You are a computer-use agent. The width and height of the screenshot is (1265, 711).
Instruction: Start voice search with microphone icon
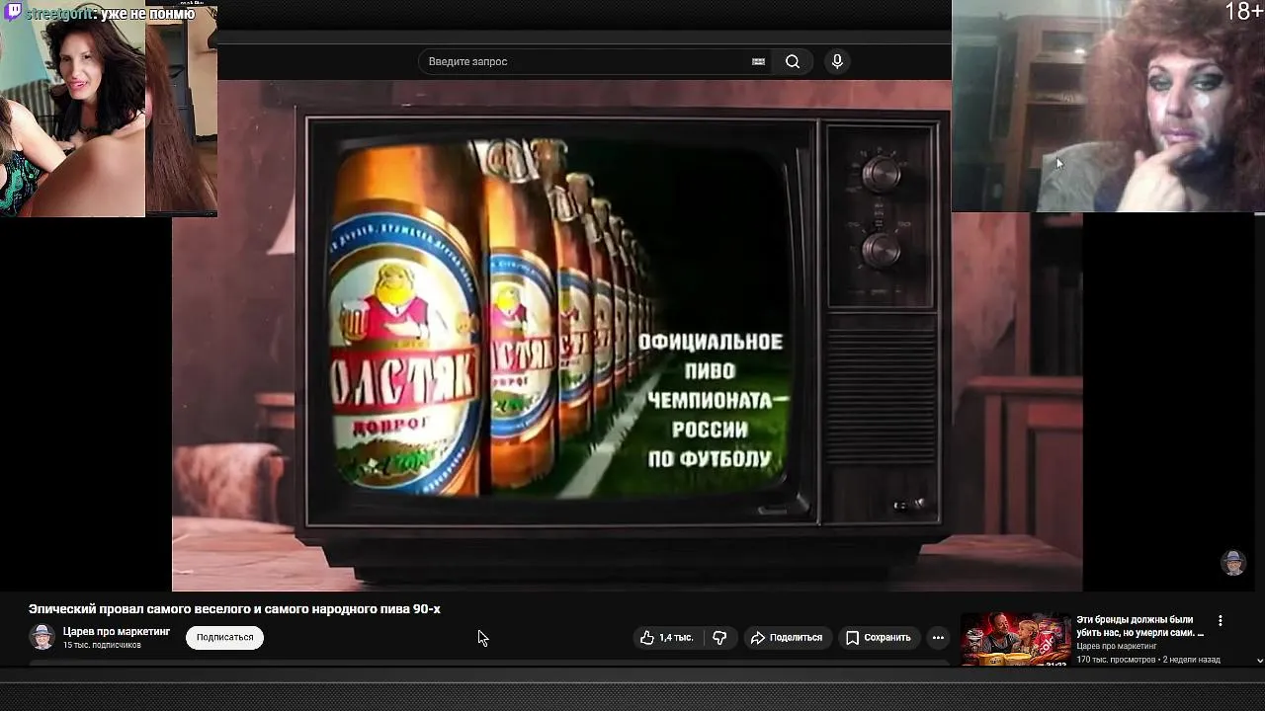pyautogui.click(x=837, y=61)
